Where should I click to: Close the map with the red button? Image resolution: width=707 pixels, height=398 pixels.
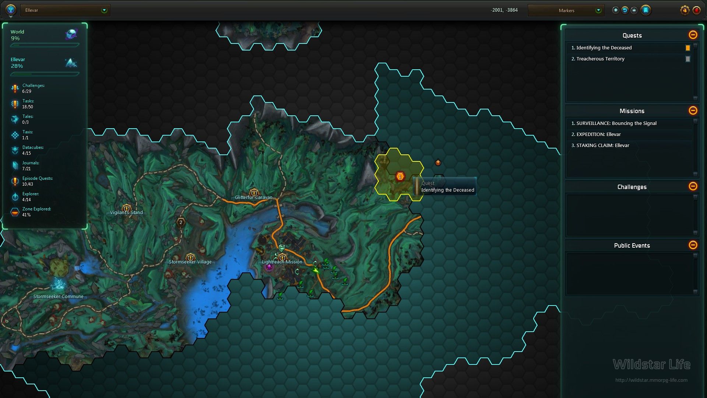696,10
